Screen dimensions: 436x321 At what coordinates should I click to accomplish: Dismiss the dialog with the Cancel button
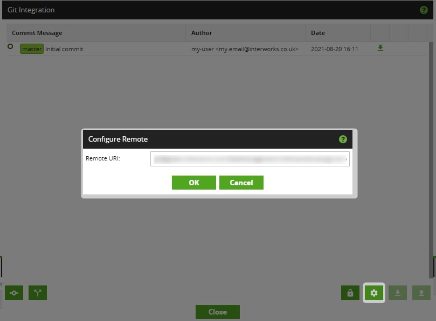pyautogui.click(x=241, y=183)
